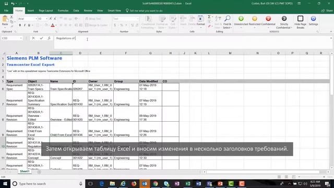This screenshot has height=188, width=334.
Task: Click the Share button
Action: [x=327, y=10]
